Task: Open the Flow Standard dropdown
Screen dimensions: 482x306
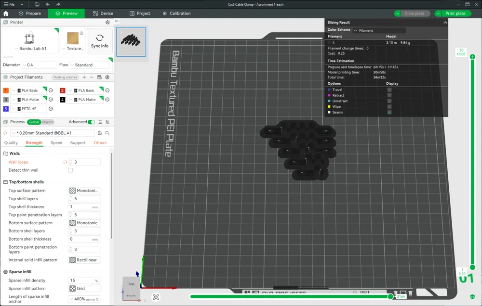Action: click(89, 65)
